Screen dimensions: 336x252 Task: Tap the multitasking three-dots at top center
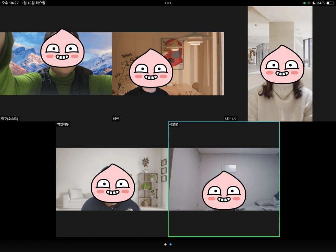click(168, 3)
